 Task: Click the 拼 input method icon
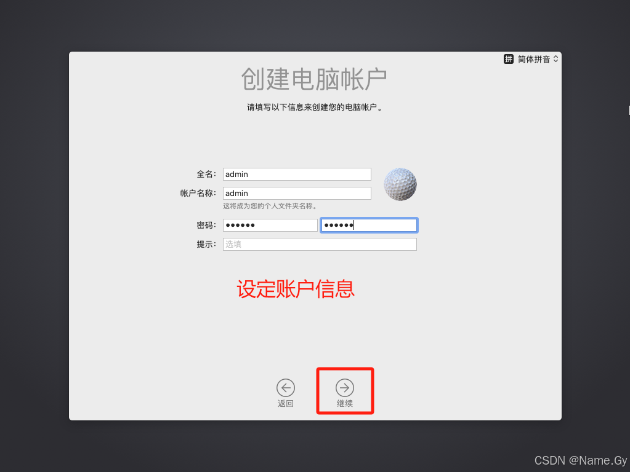click(508, 60)
